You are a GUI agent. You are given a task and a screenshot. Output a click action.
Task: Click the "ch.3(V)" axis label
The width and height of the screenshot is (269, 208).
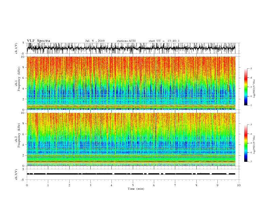pos(16,174)
